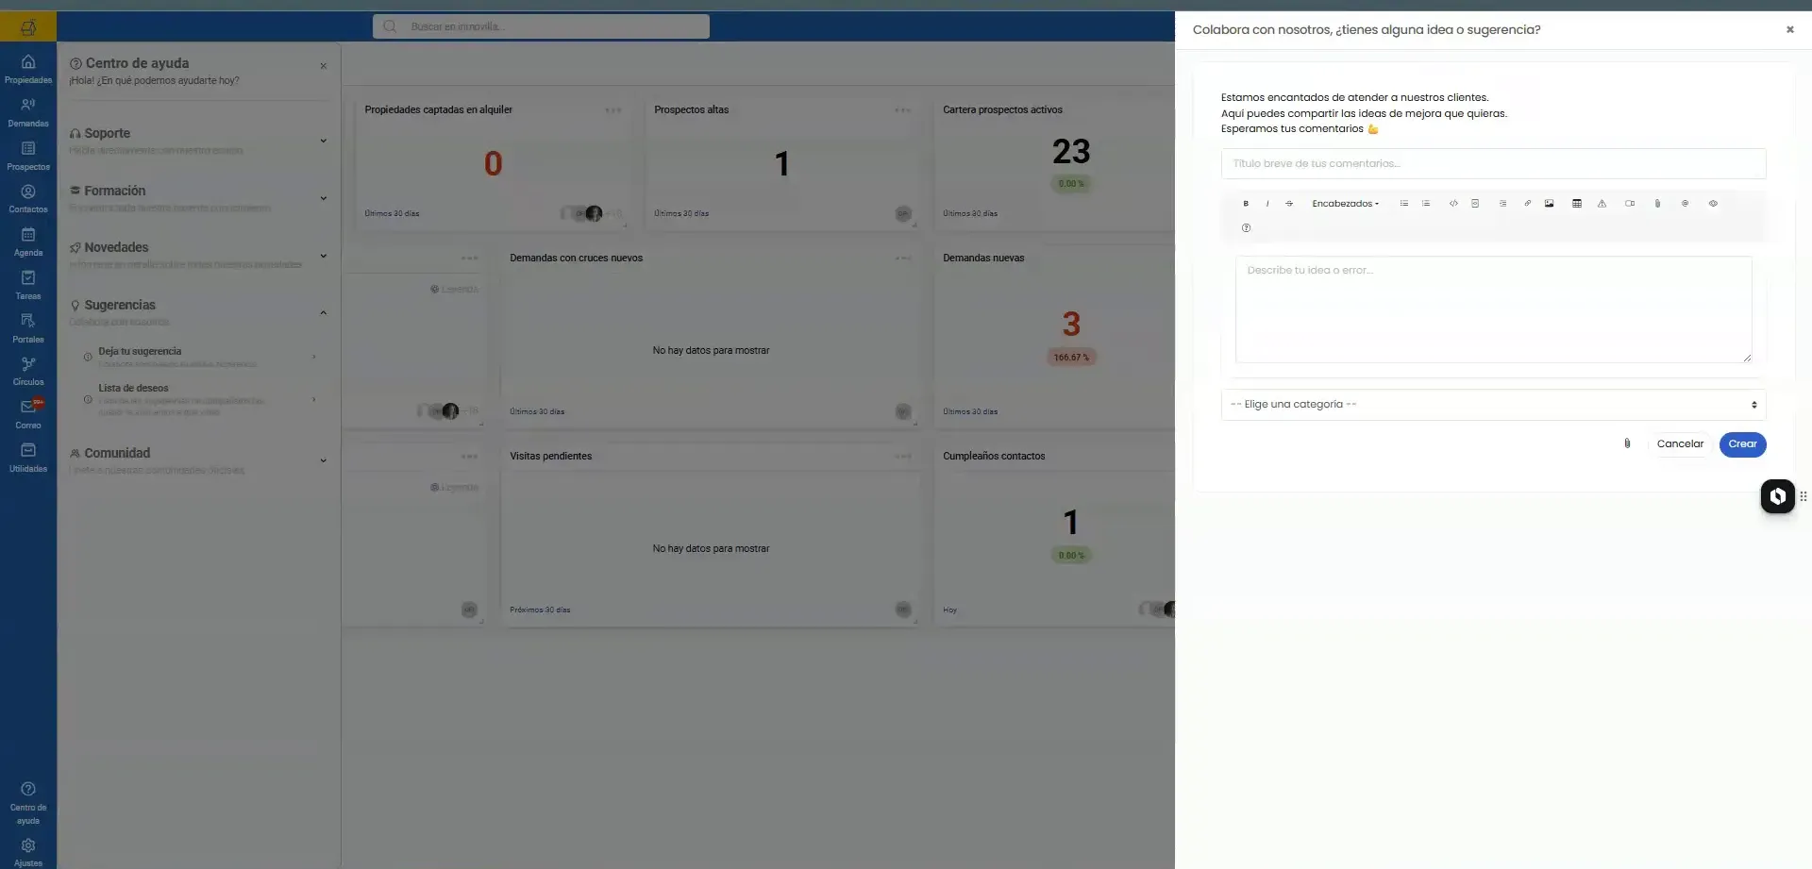Insert a video into the comment

1630,204
